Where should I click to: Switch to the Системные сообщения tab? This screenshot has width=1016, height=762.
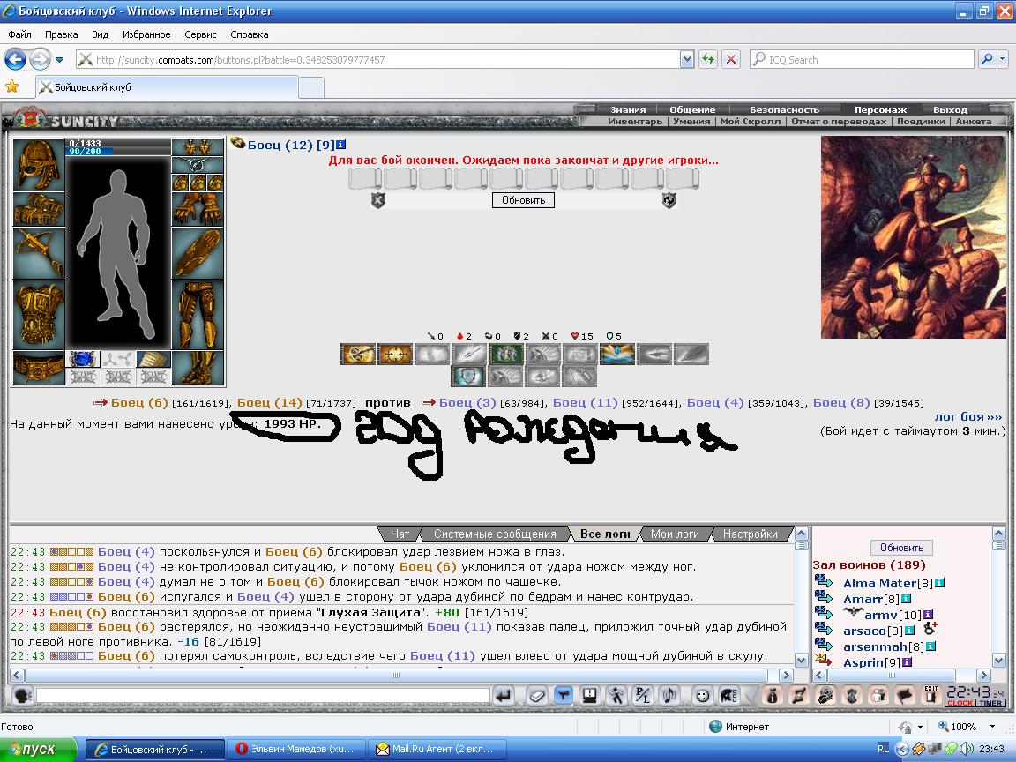[x=495, y=534]
